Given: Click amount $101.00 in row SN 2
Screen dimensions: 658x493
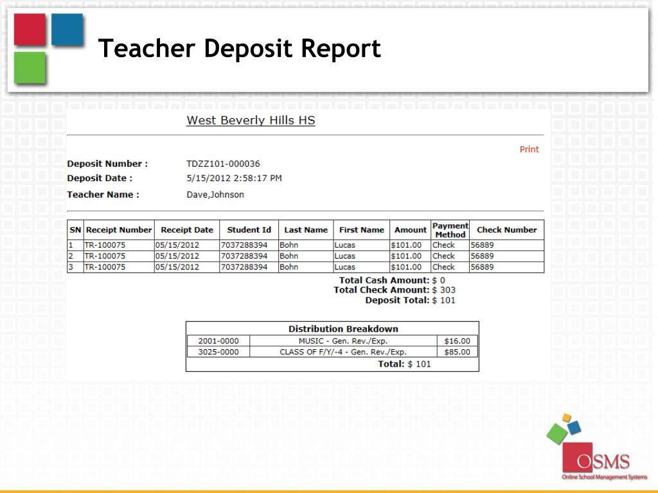Looking at the screenshot, I should (x=406, y=255).
